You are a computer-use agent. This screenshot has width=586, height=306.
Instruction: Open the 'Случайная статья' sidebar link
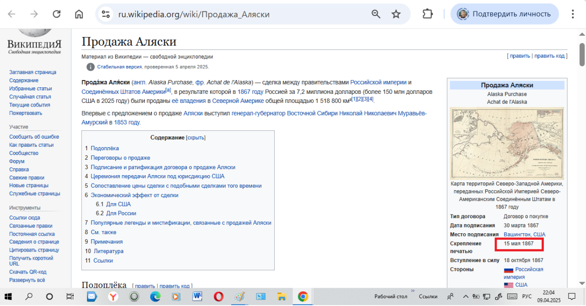pos(30,97)
